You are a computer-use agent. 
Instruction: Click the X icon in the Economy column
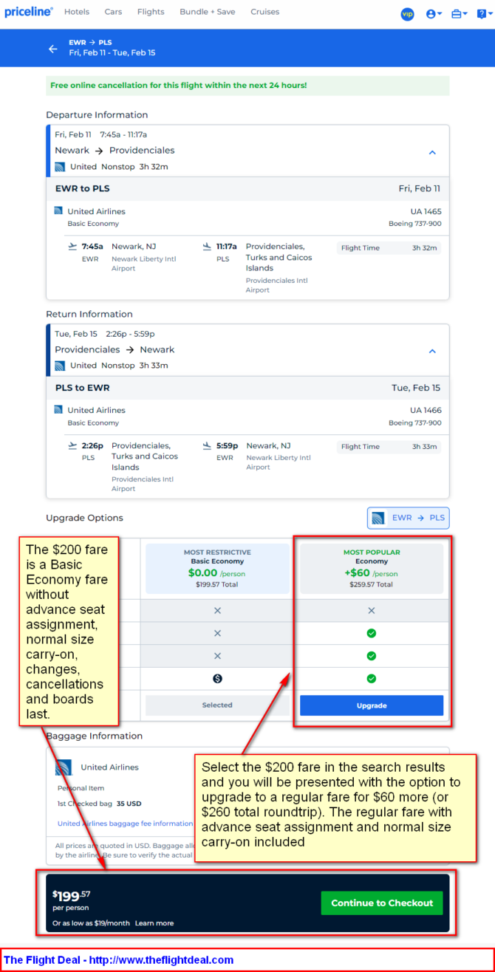coord(372,611)
